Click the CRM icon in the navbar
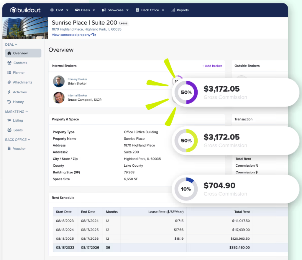This screenshot has height=260, width=302. [52, 10]
